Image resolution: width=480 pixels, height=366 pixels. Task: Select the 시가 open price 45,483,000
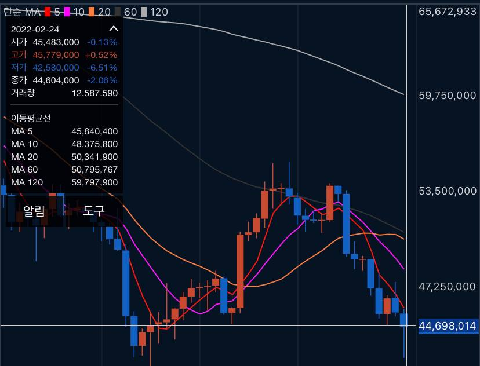tap(56, 42)
